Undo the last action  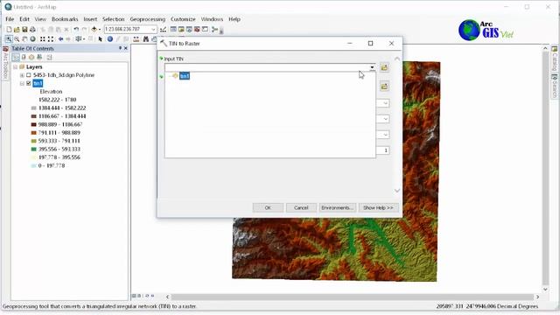point(76,29)
